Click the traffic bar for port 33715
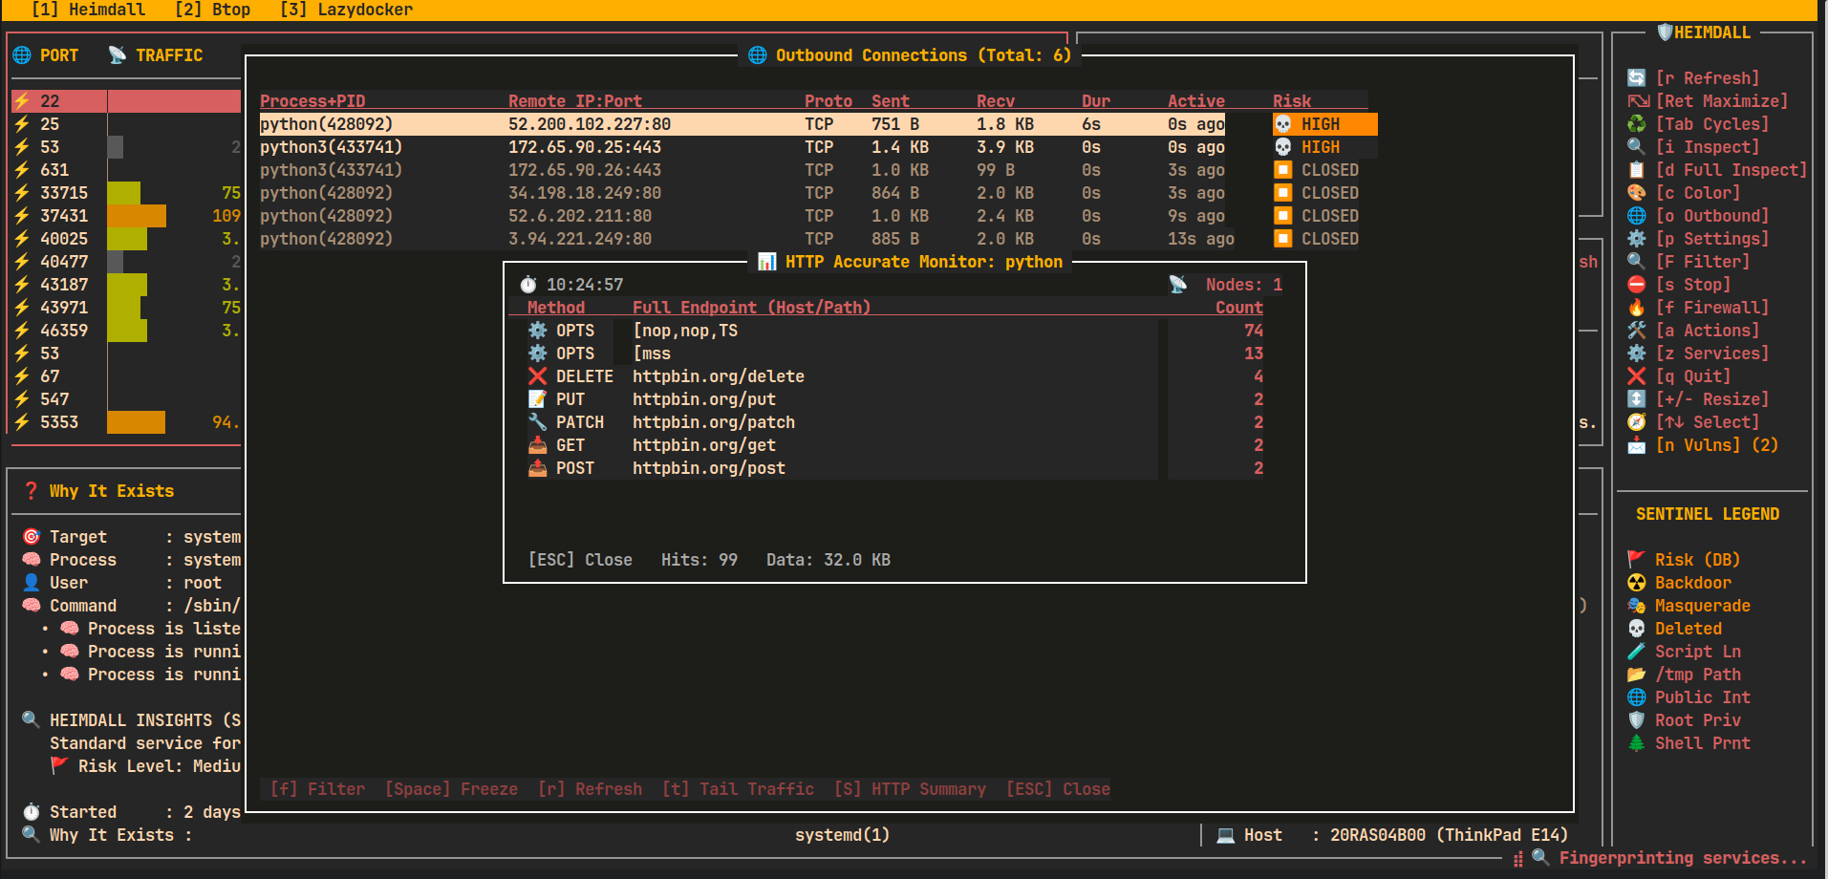 coord(124,193)
